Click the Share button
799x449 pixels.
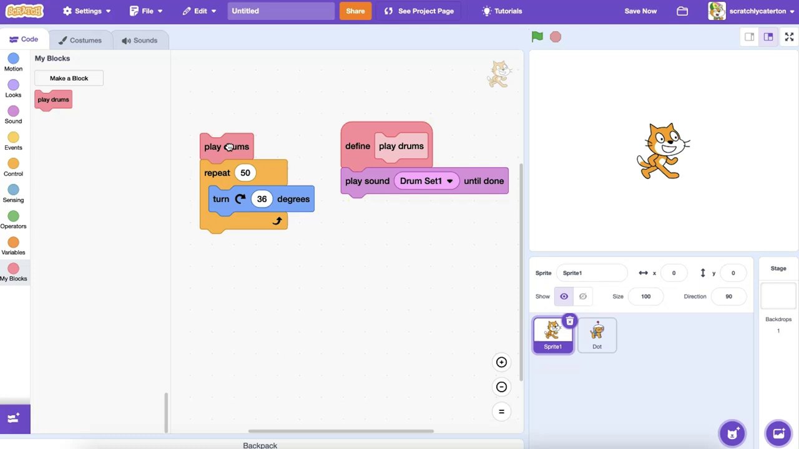(x=355, y=11)
